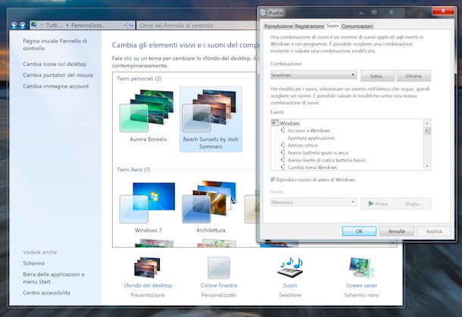Click the speaker icon beside Avviso batteria quasi scarica

click(283, 153)
